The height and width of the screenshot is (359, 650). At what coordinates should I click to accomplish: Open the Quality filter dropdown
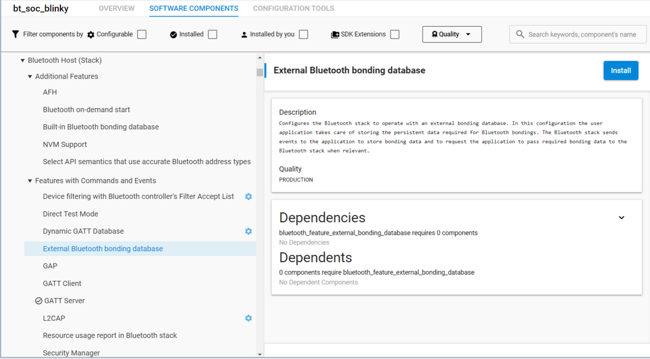452,34
